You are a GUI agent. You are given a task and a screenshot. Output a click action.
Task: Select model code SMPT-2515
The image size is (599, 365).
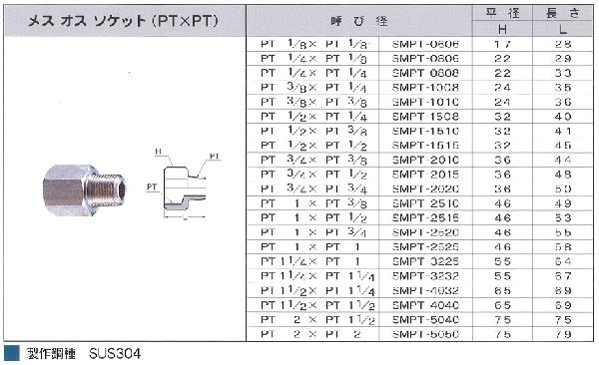tap(425, 218)
